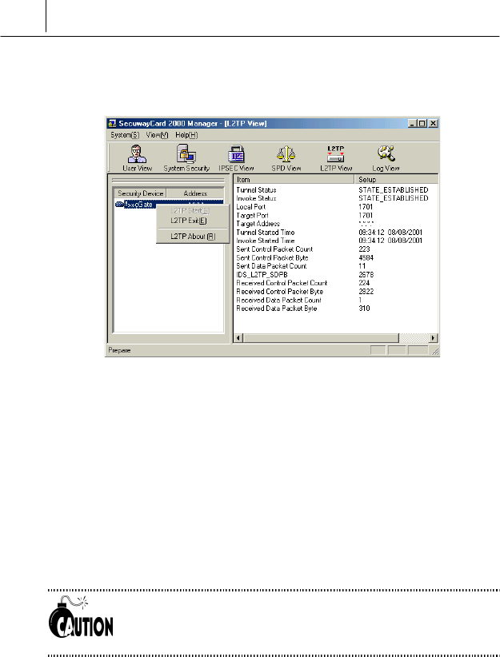Select the Sent Control Packet Byte row
This screenshot has width=500, height=657.
tap(335, 257)
